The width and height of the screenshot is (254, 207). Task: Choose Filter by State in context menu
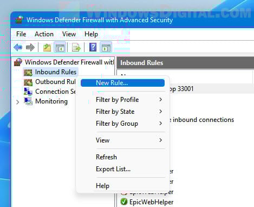click(122, 112)
